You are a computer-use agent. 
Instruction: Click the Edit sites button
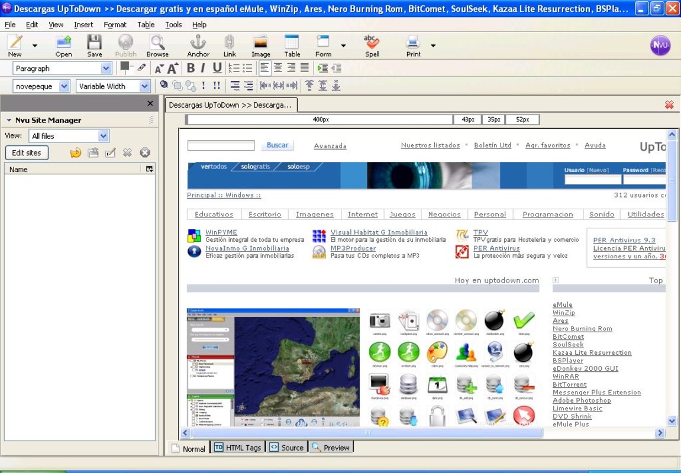(x=27, y=153)
